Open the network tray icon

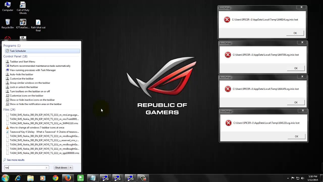click(x=298, y=178)
